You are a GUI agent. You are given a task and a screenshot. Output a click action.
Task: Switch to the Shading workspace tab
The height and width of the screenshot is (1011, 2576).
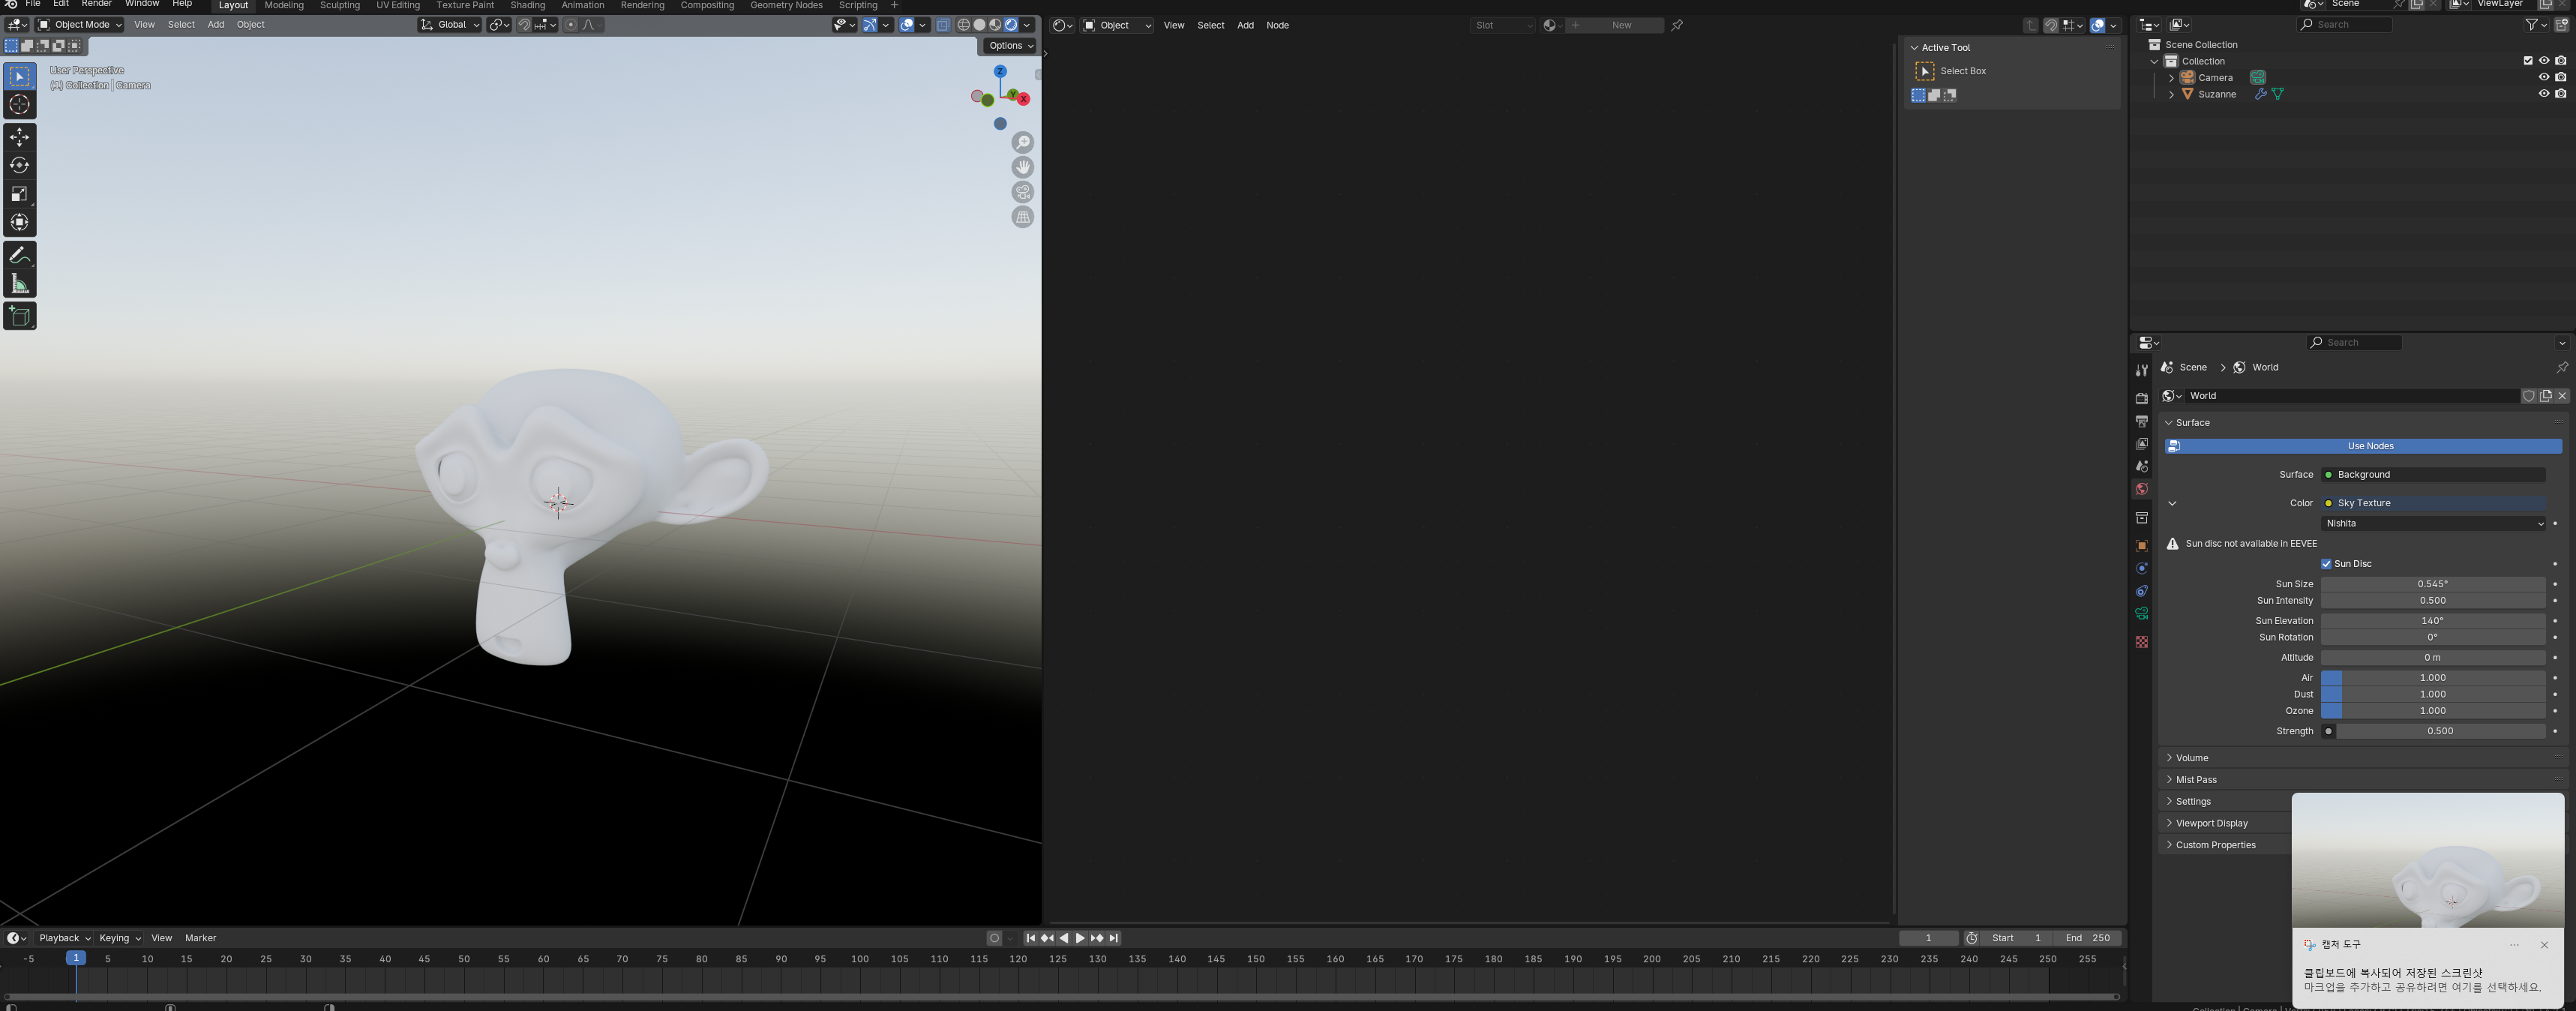tap(527, 6)
